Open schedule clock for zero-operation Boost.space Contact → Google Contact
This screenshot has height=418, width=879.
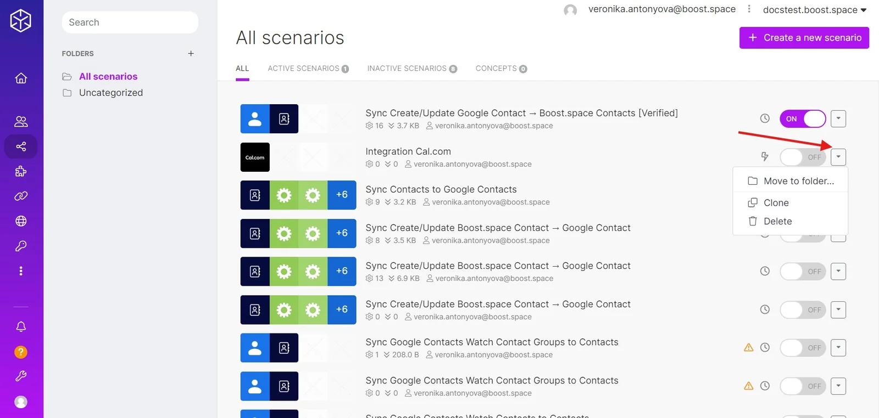765,309
